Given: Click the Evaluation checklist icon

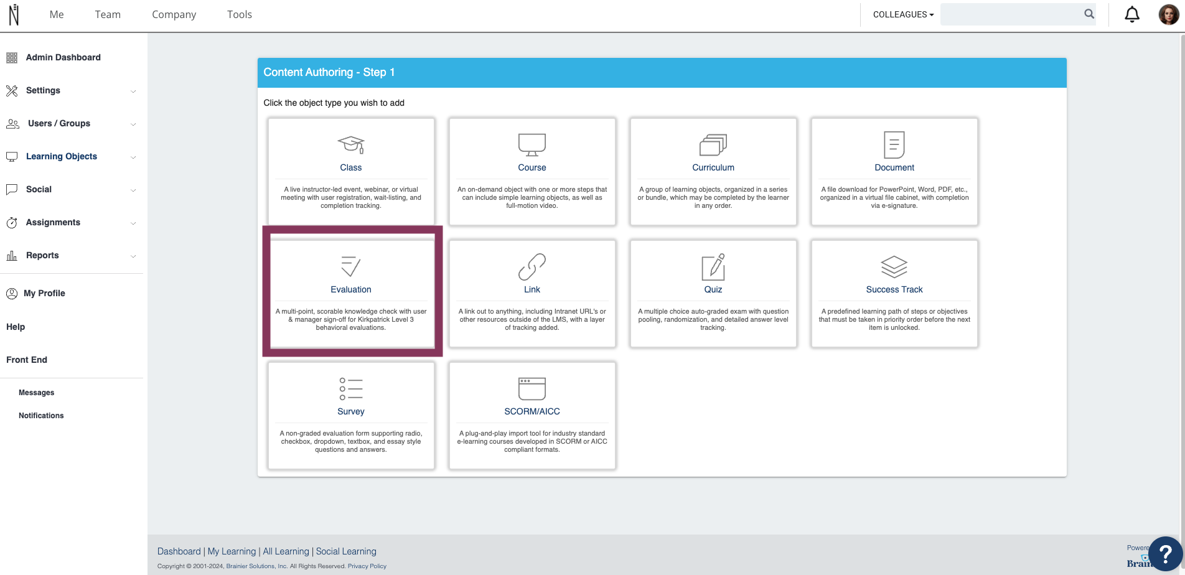Looking at the screenshot, I should point(351,266).
